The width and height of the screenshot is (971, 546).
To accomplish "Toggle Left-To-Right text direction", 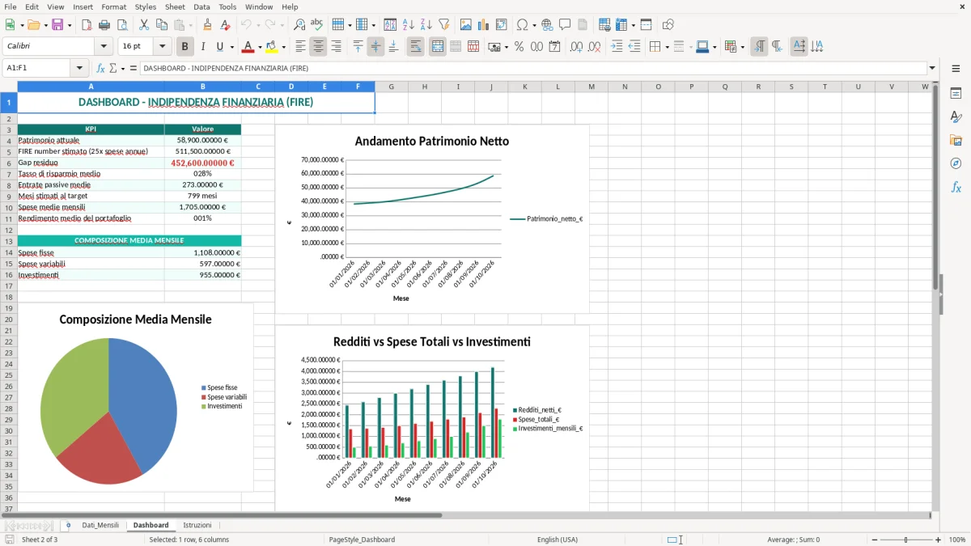I will [x=759, y=47].
